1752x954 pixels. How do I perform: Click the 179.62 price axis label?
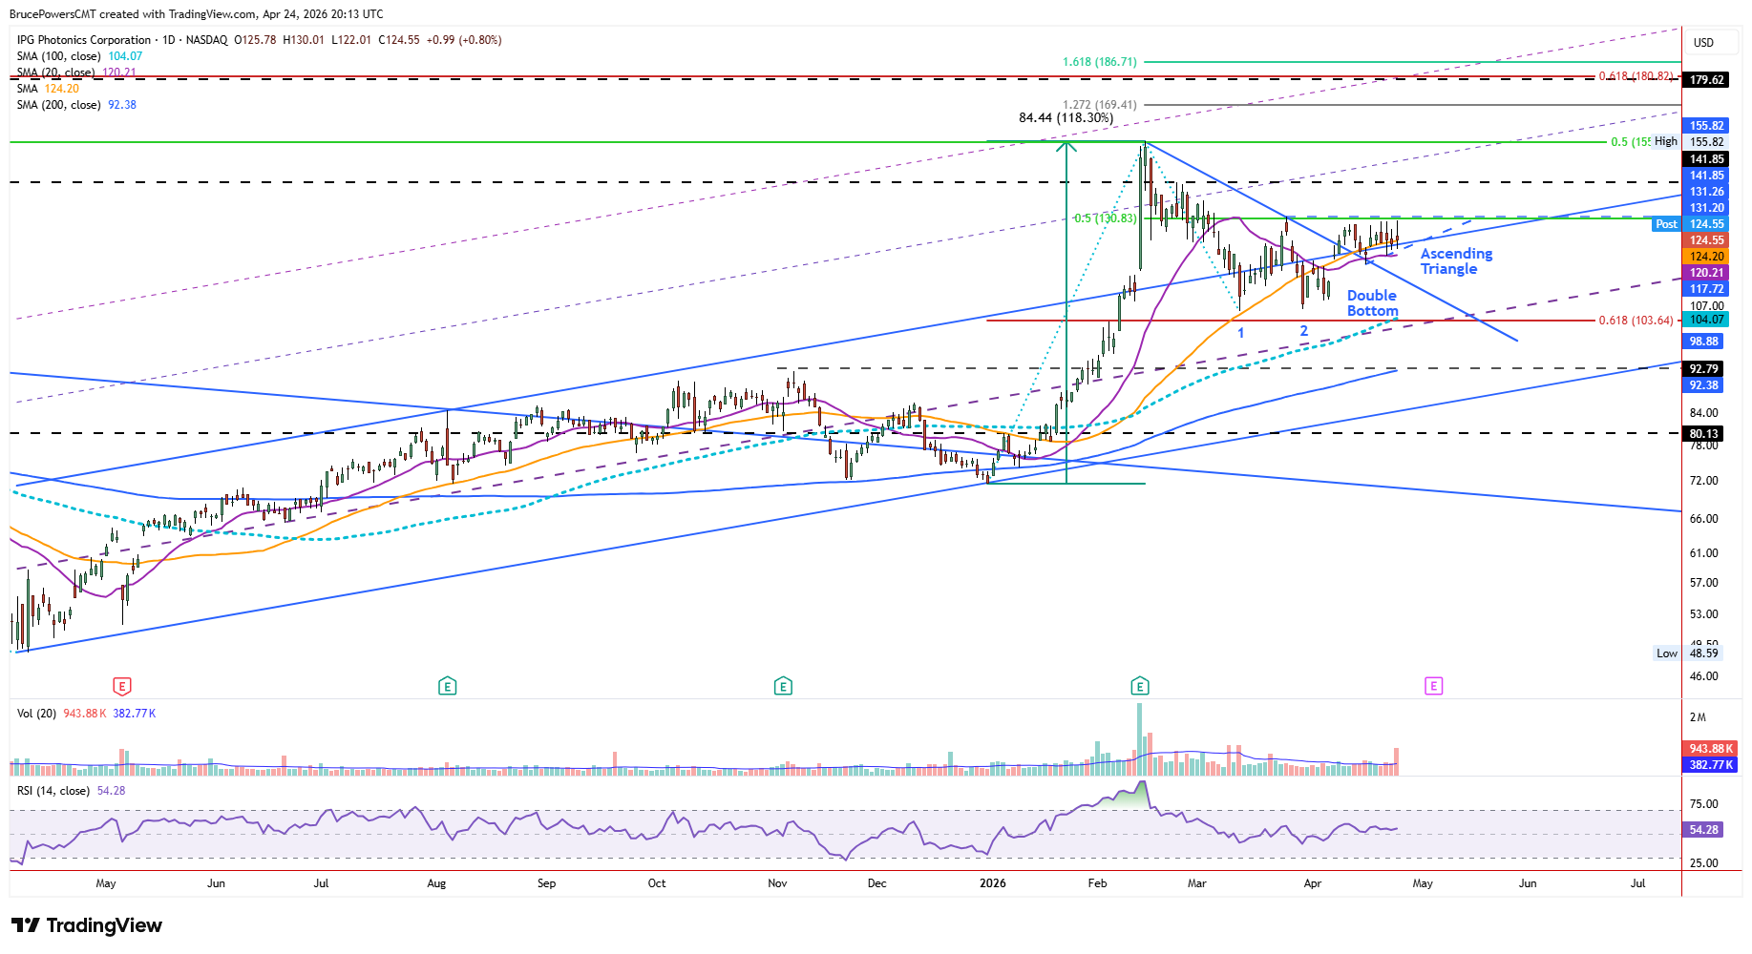pyautogui.click(x=1707, y=80)
